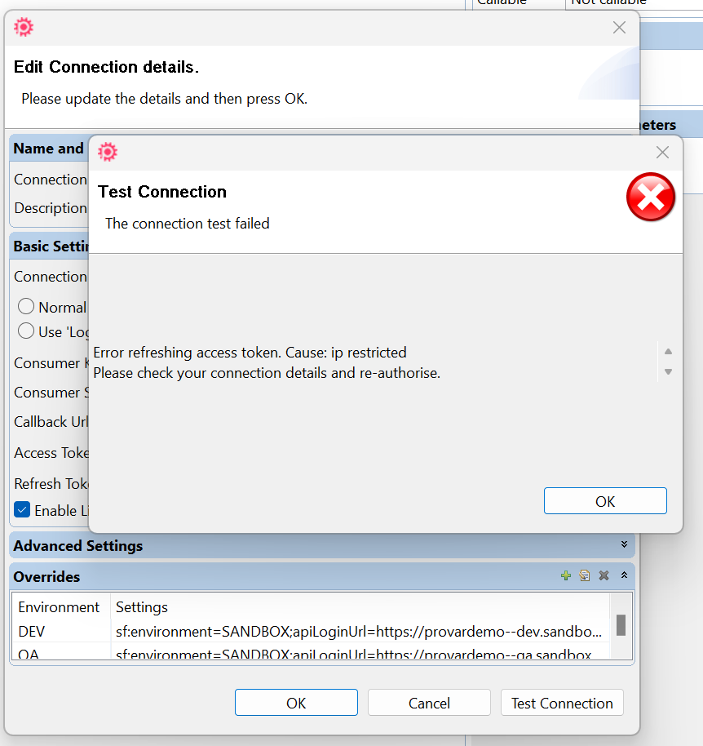This screenshot has width=703, height=746.
Task: Click the error message scroll down arrow
Action: (x=668, y=372)
